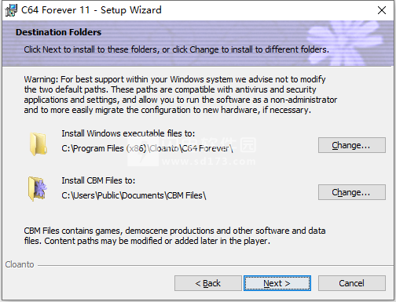
Task: Change the CBM Files install folder
Action: click(x=352, y=192)
